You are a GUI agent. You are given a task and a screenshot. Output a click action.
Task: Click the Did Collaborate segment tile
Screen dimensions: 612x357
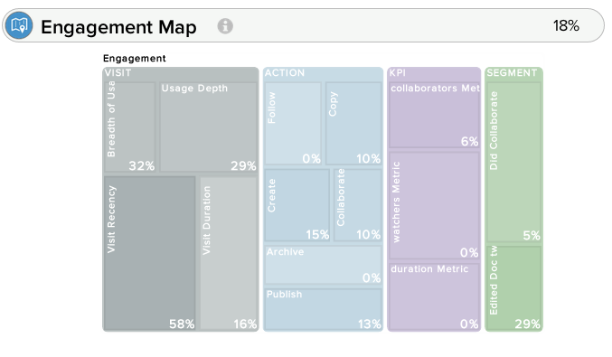[513, 162]
